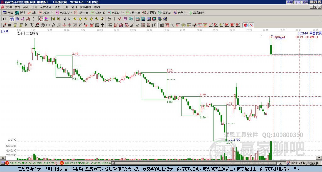
Task: Go to the 主页 homepage link
Action: tap(305, 2)
